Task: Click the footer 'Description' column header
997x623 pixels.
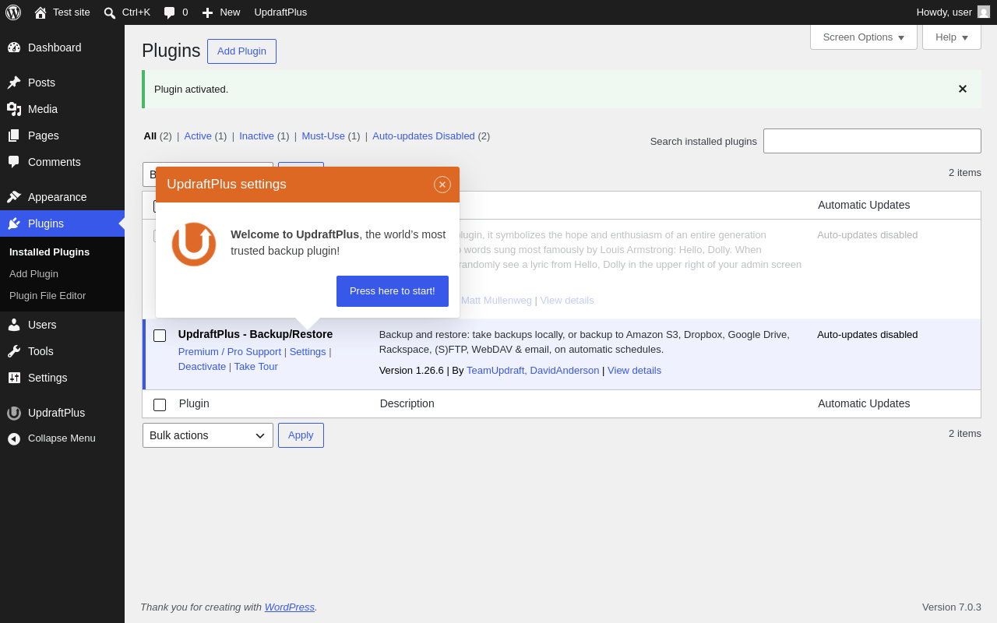Action: point(407,403)
